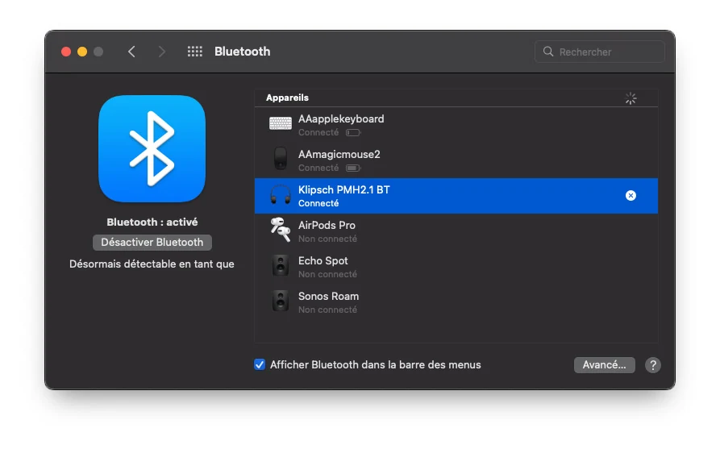This screenshot has width=720, height=449.
Task: Click the large Bluetooth logo icon
Action: pos(152,149)
